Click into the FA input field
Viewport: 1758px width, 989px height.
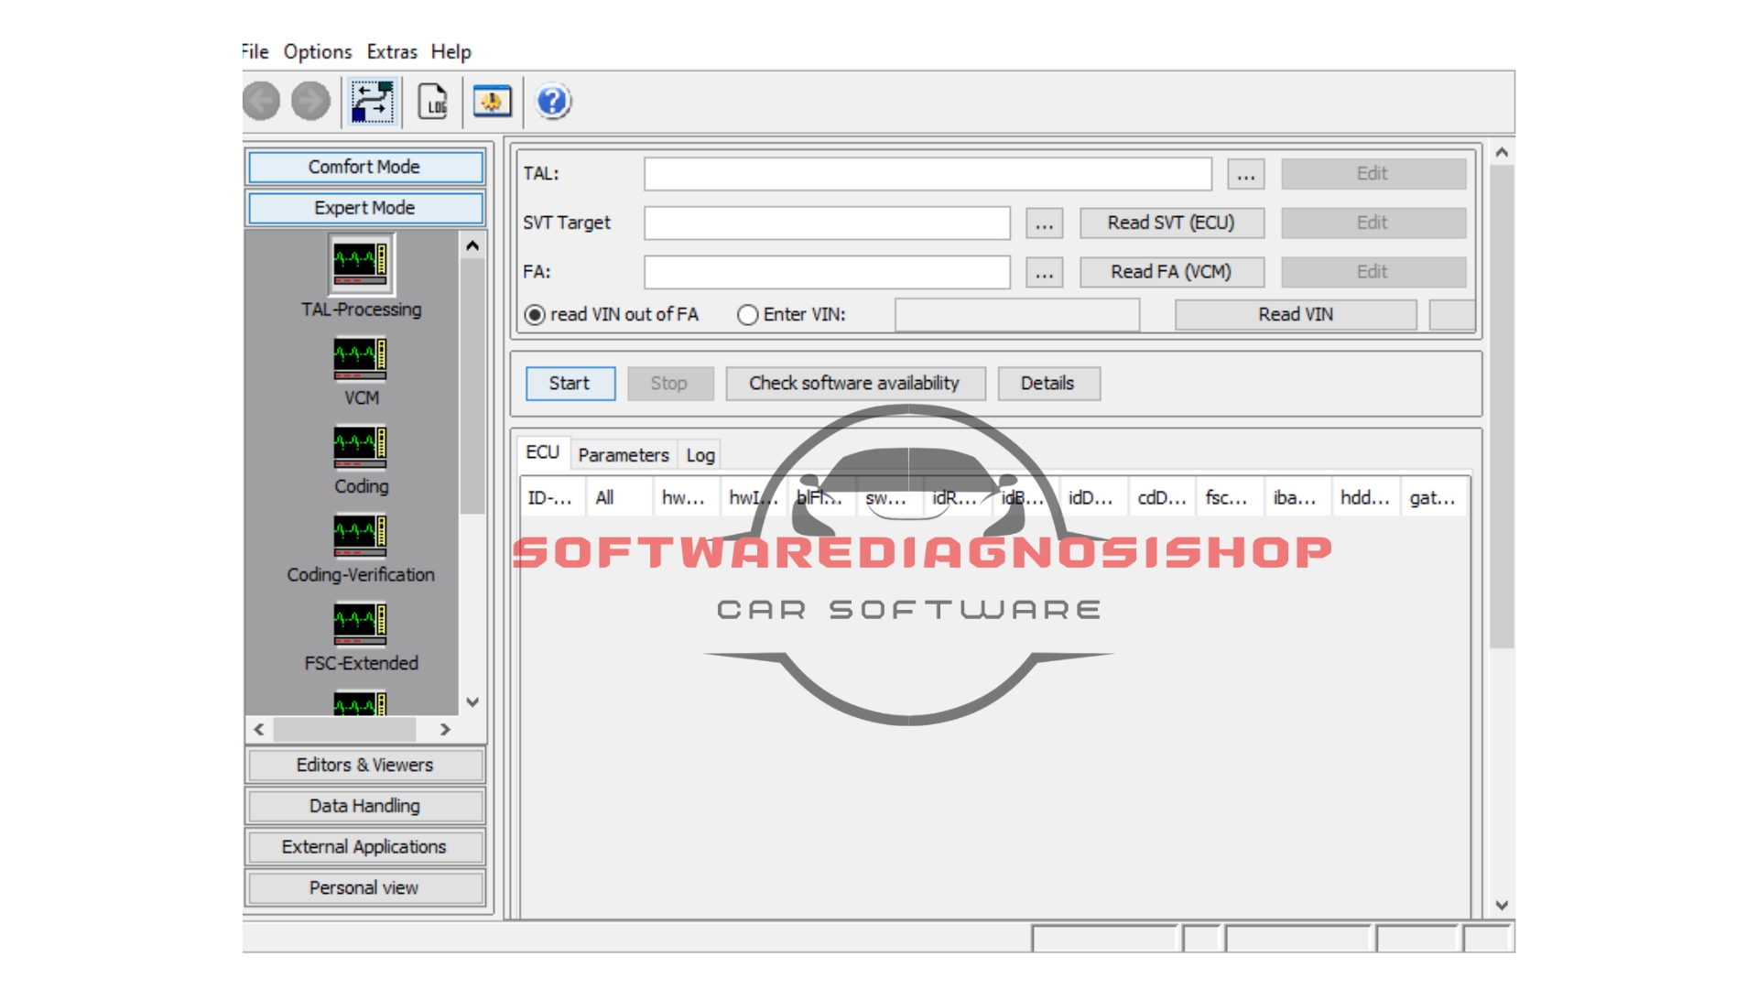(x=827, y=272)
